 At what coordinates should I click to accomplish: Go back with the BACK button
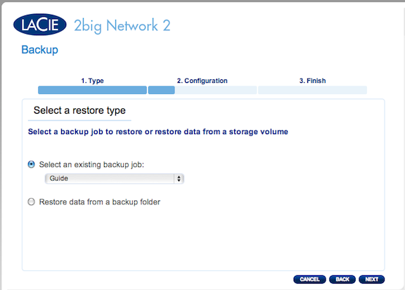pos(342,279)
